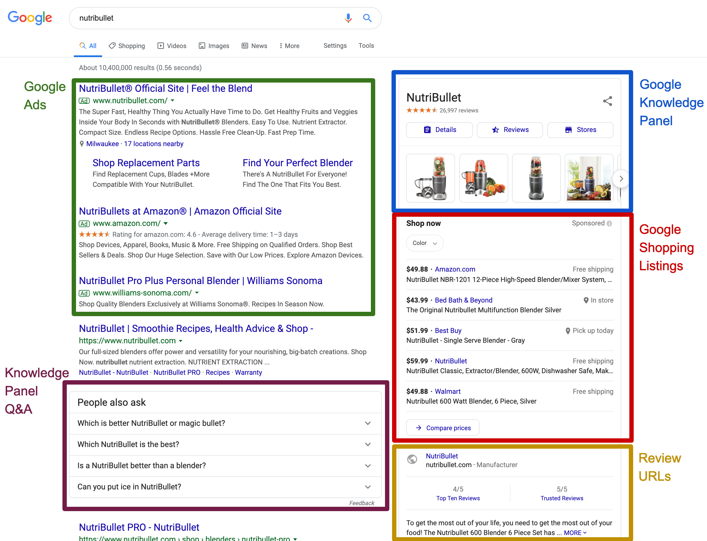Click the Feedback link under People also ask

362,503
